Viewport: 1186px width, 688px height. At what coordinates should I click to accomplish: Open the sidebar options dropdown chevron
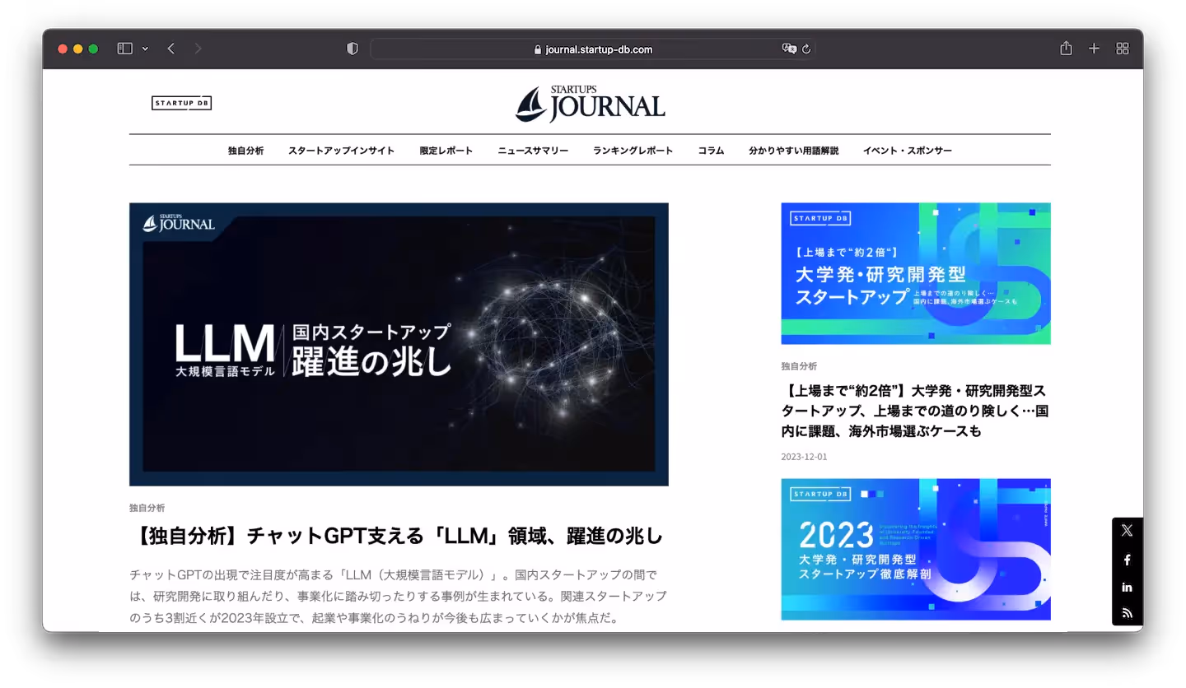(145, 49)
